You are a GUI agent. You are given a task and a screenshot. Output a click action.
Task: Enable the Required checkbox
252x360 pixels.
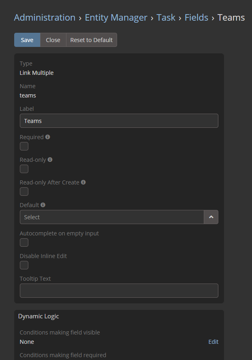[24, 146]
